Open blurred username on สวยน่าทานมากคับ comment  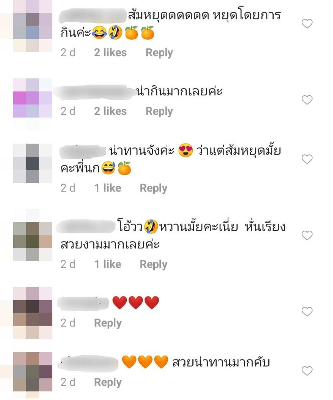pos(88,363)
